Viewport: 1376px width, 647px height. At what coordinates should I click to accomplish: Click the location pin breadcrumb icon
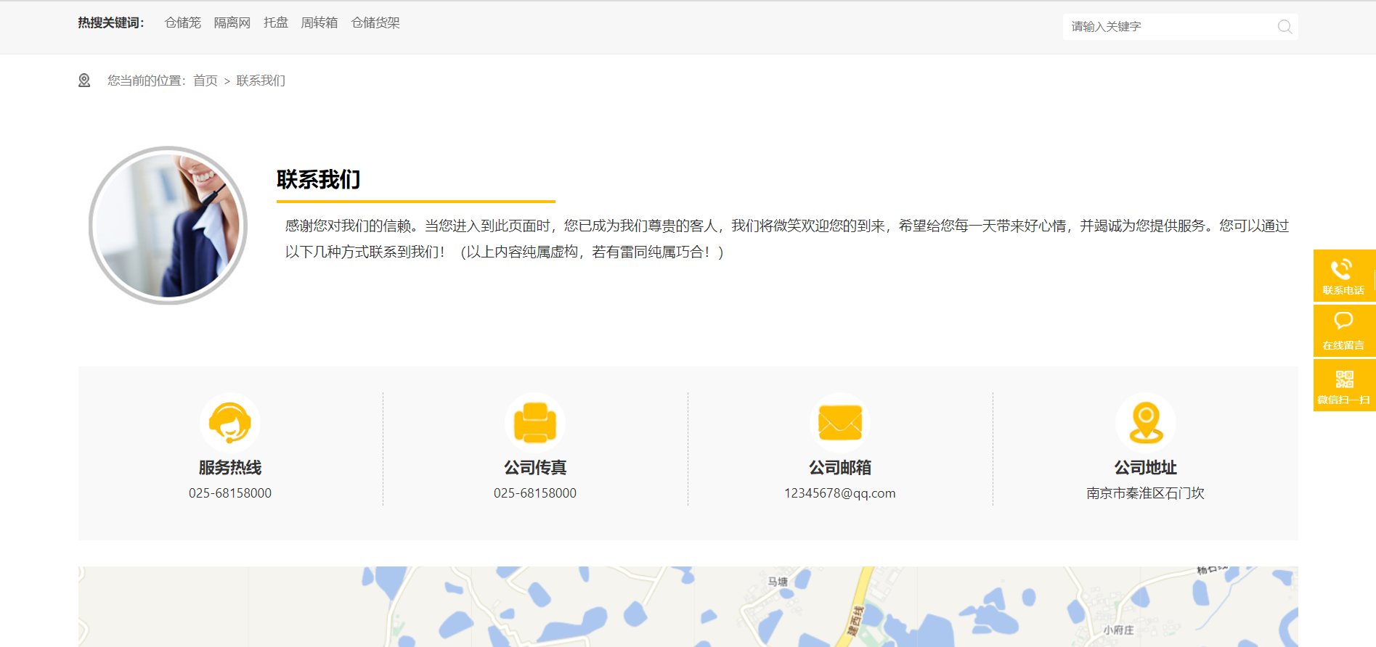(84, 81)
